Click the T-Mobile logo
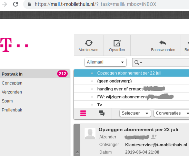The width and height of the screenshot is (189, 156). 14,45
